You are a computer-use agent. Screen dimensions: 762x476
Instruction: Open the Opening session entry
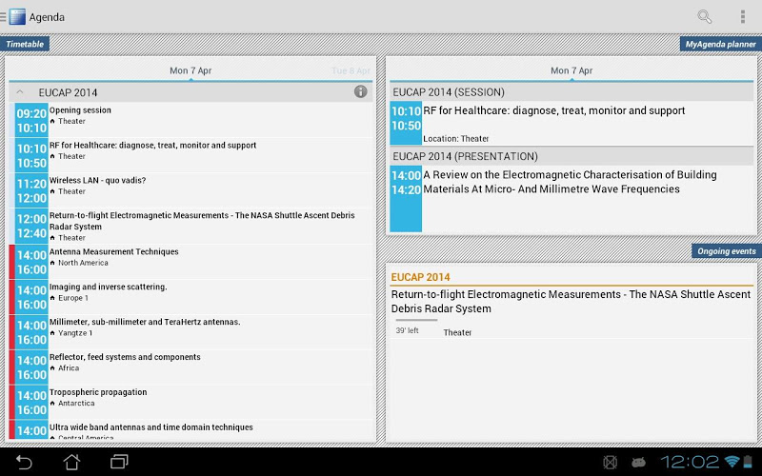click(x=190, y=120)
